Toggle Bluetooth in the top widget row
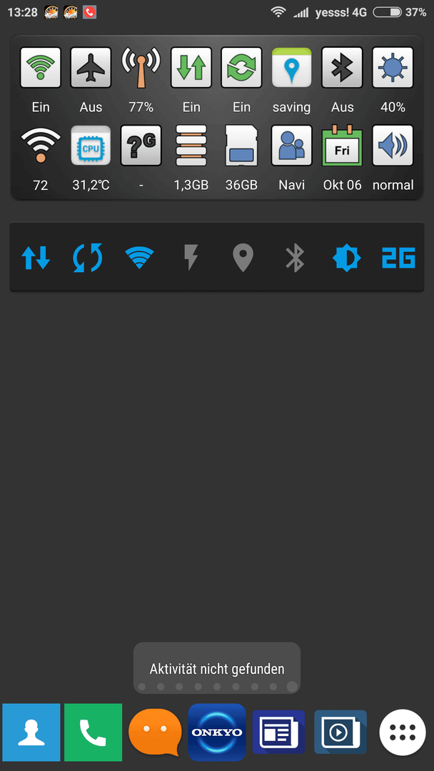 (x=342, y=67)
